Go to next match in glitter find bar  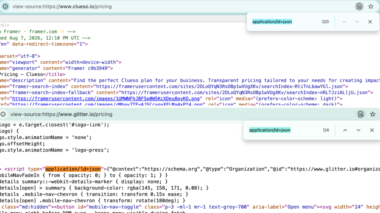point(358,130)
